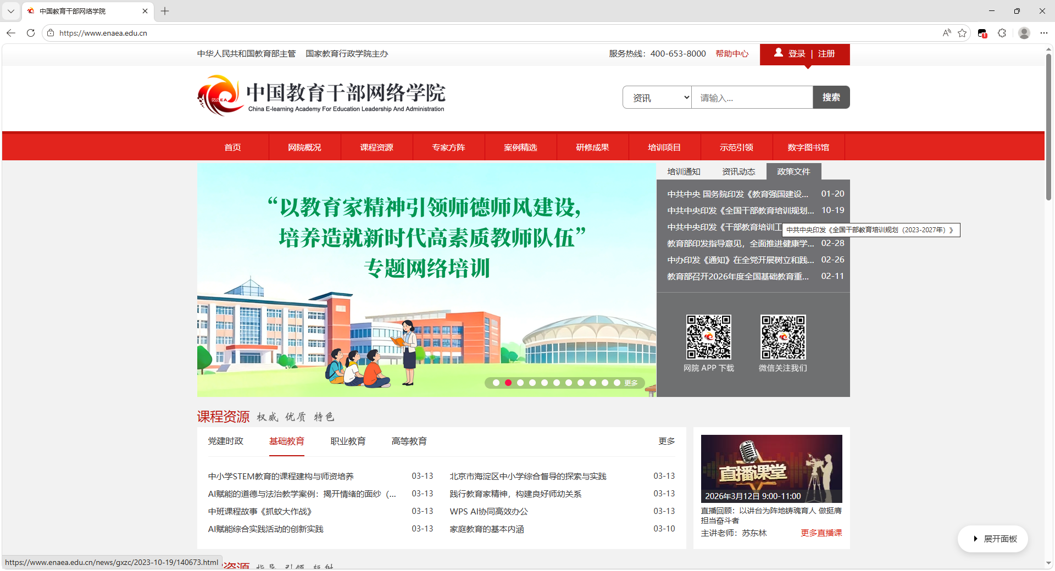Open 课程资源 in the navigation bar
The image size is (1055, 571).
point(376,147)
